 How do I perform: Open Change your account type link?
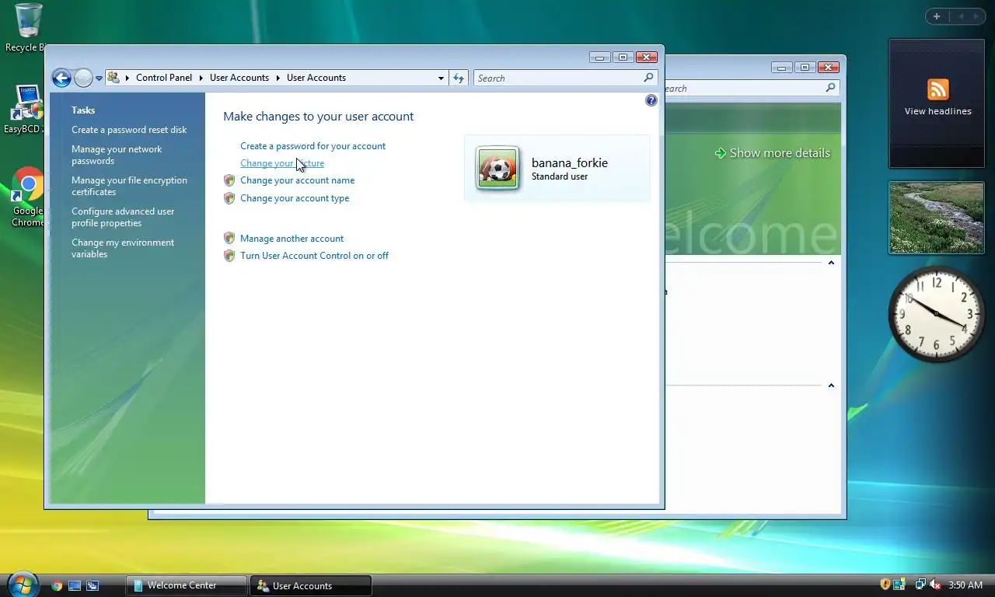coord(295,198)
